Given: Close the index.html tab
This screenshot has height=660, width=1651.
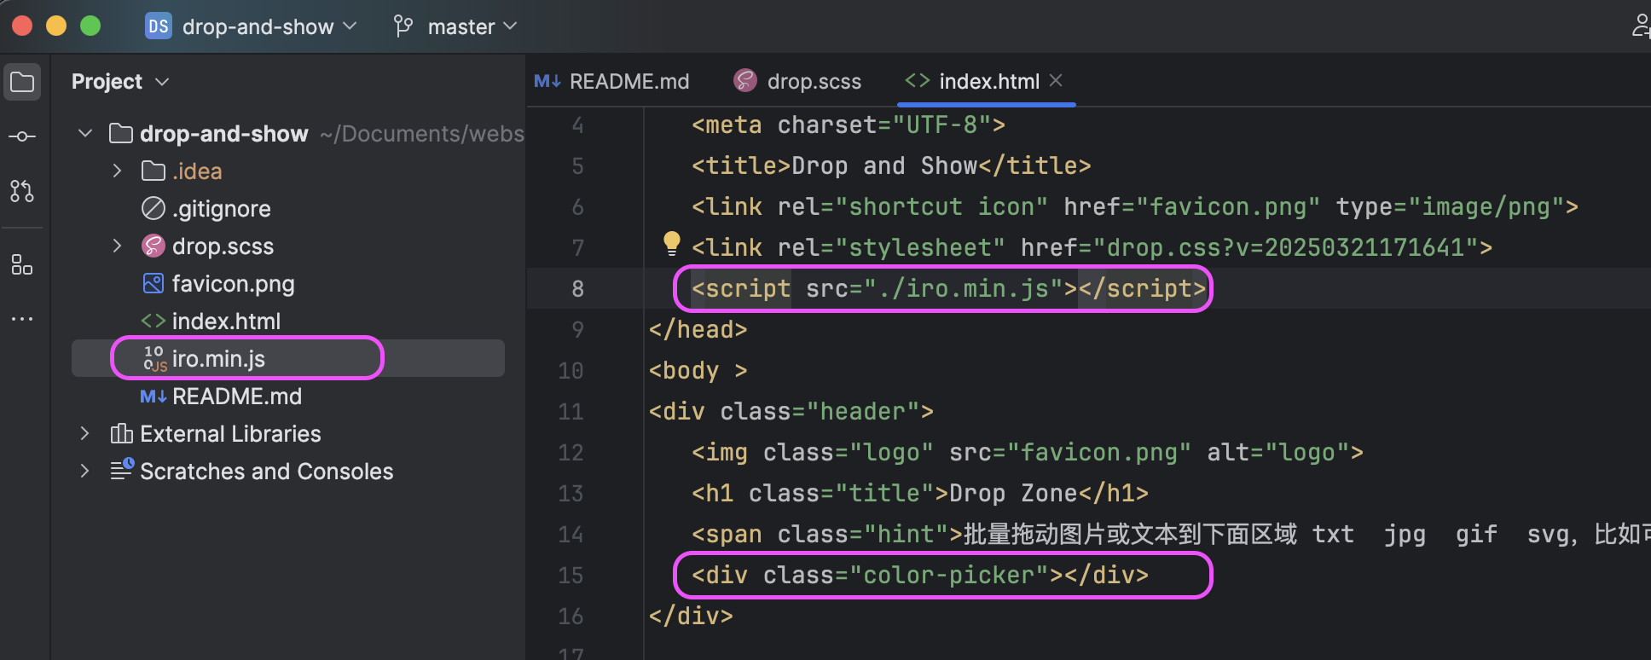Looking at the screenshot, I should pos(1056,80).
